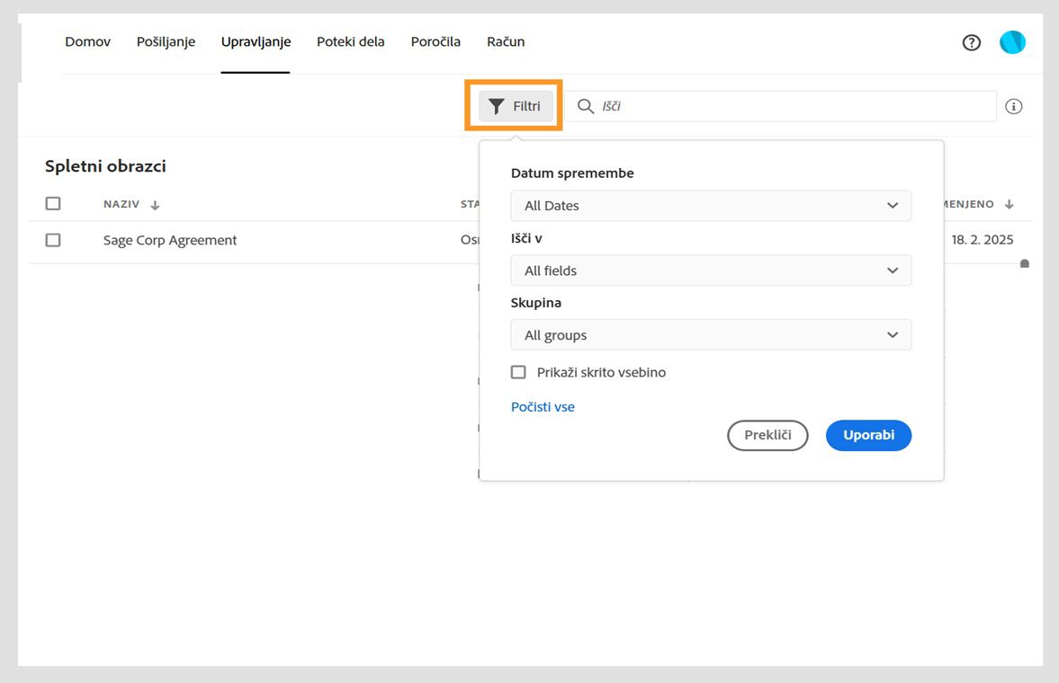The height and width of the screenshot is (683, 1059).
Task: Open the Poteki dela tab
Action: pyautogui.click(x=351, y=42)
